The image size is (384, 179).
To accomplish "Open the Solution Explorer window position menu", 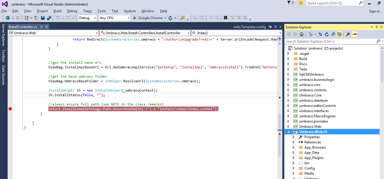I will [x=372, y=27].
